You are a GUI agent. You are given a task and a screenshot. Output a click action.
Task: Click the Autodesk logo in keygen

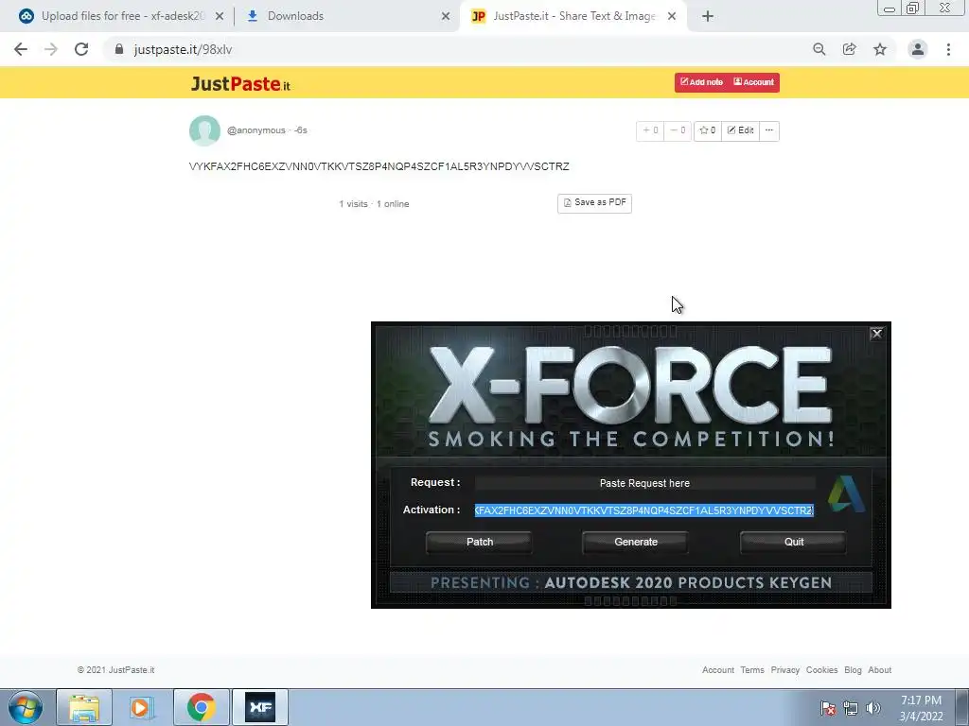[846, 493]
